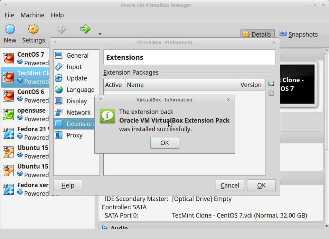Click the Fedora server VM icon

pyautogui.click(x=8, y=189)
